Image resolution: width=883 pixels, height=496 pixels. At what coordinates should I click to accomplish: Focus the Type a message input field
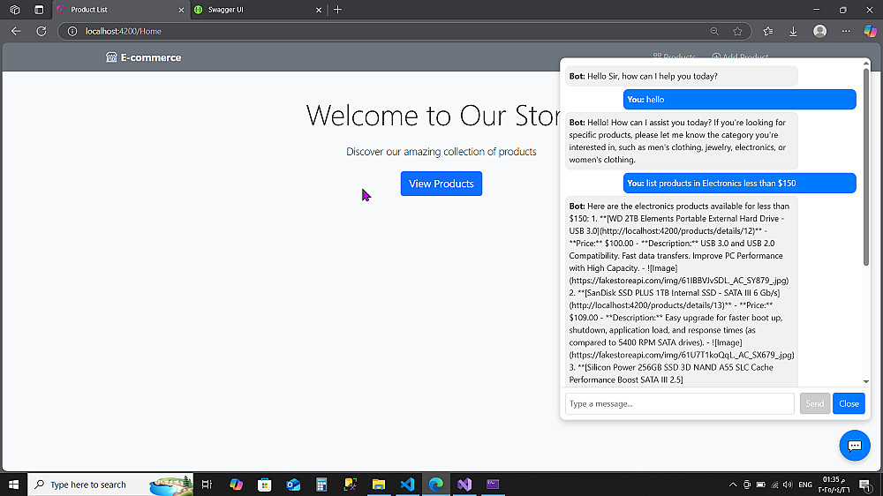[x=680, y=403]
